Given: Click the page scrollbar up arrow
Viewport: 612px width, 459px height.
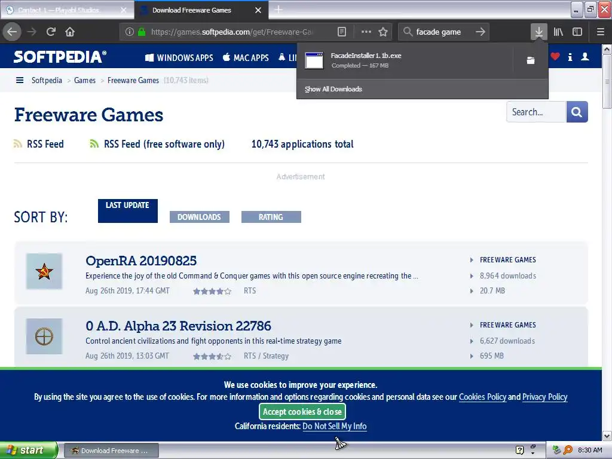Looking at the screenshot, I should [x=607, y=49].
